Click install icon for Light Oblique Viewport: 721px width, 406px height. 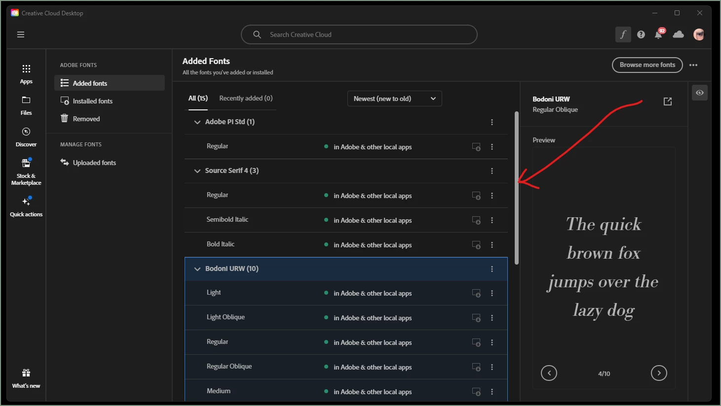pos(476,318)
